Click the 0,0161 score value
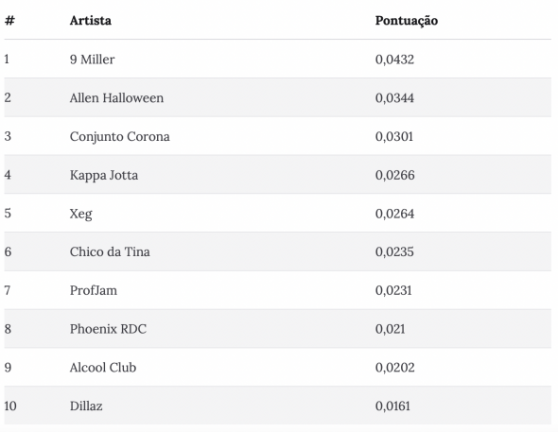Screen dimensions: 558x432 392,406
